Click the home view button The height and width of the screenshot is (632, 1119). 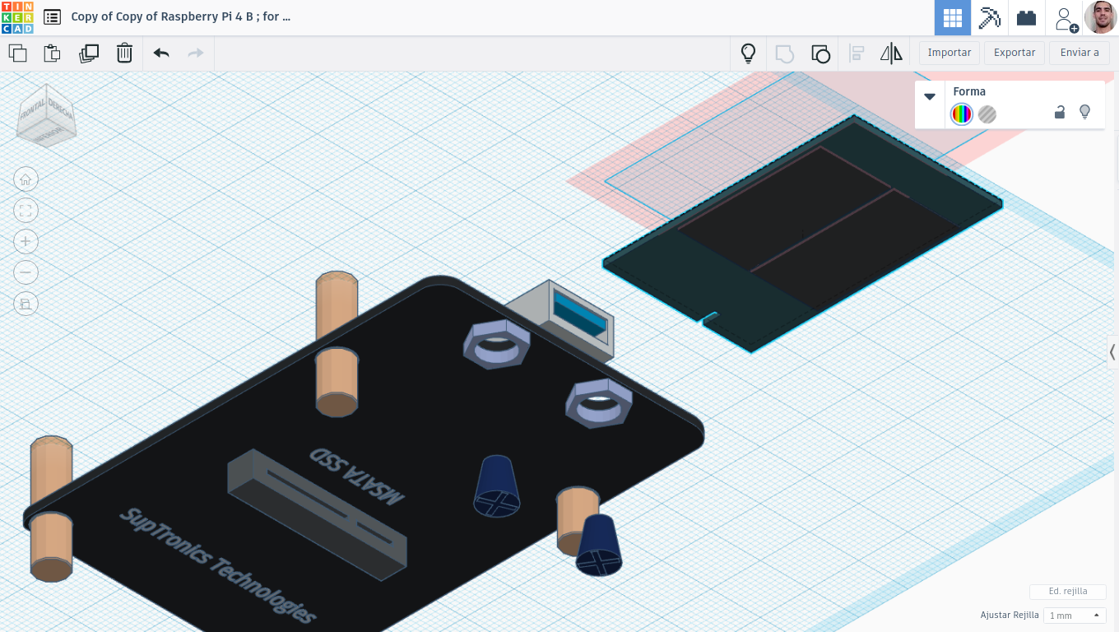click(x=26, y=179)
